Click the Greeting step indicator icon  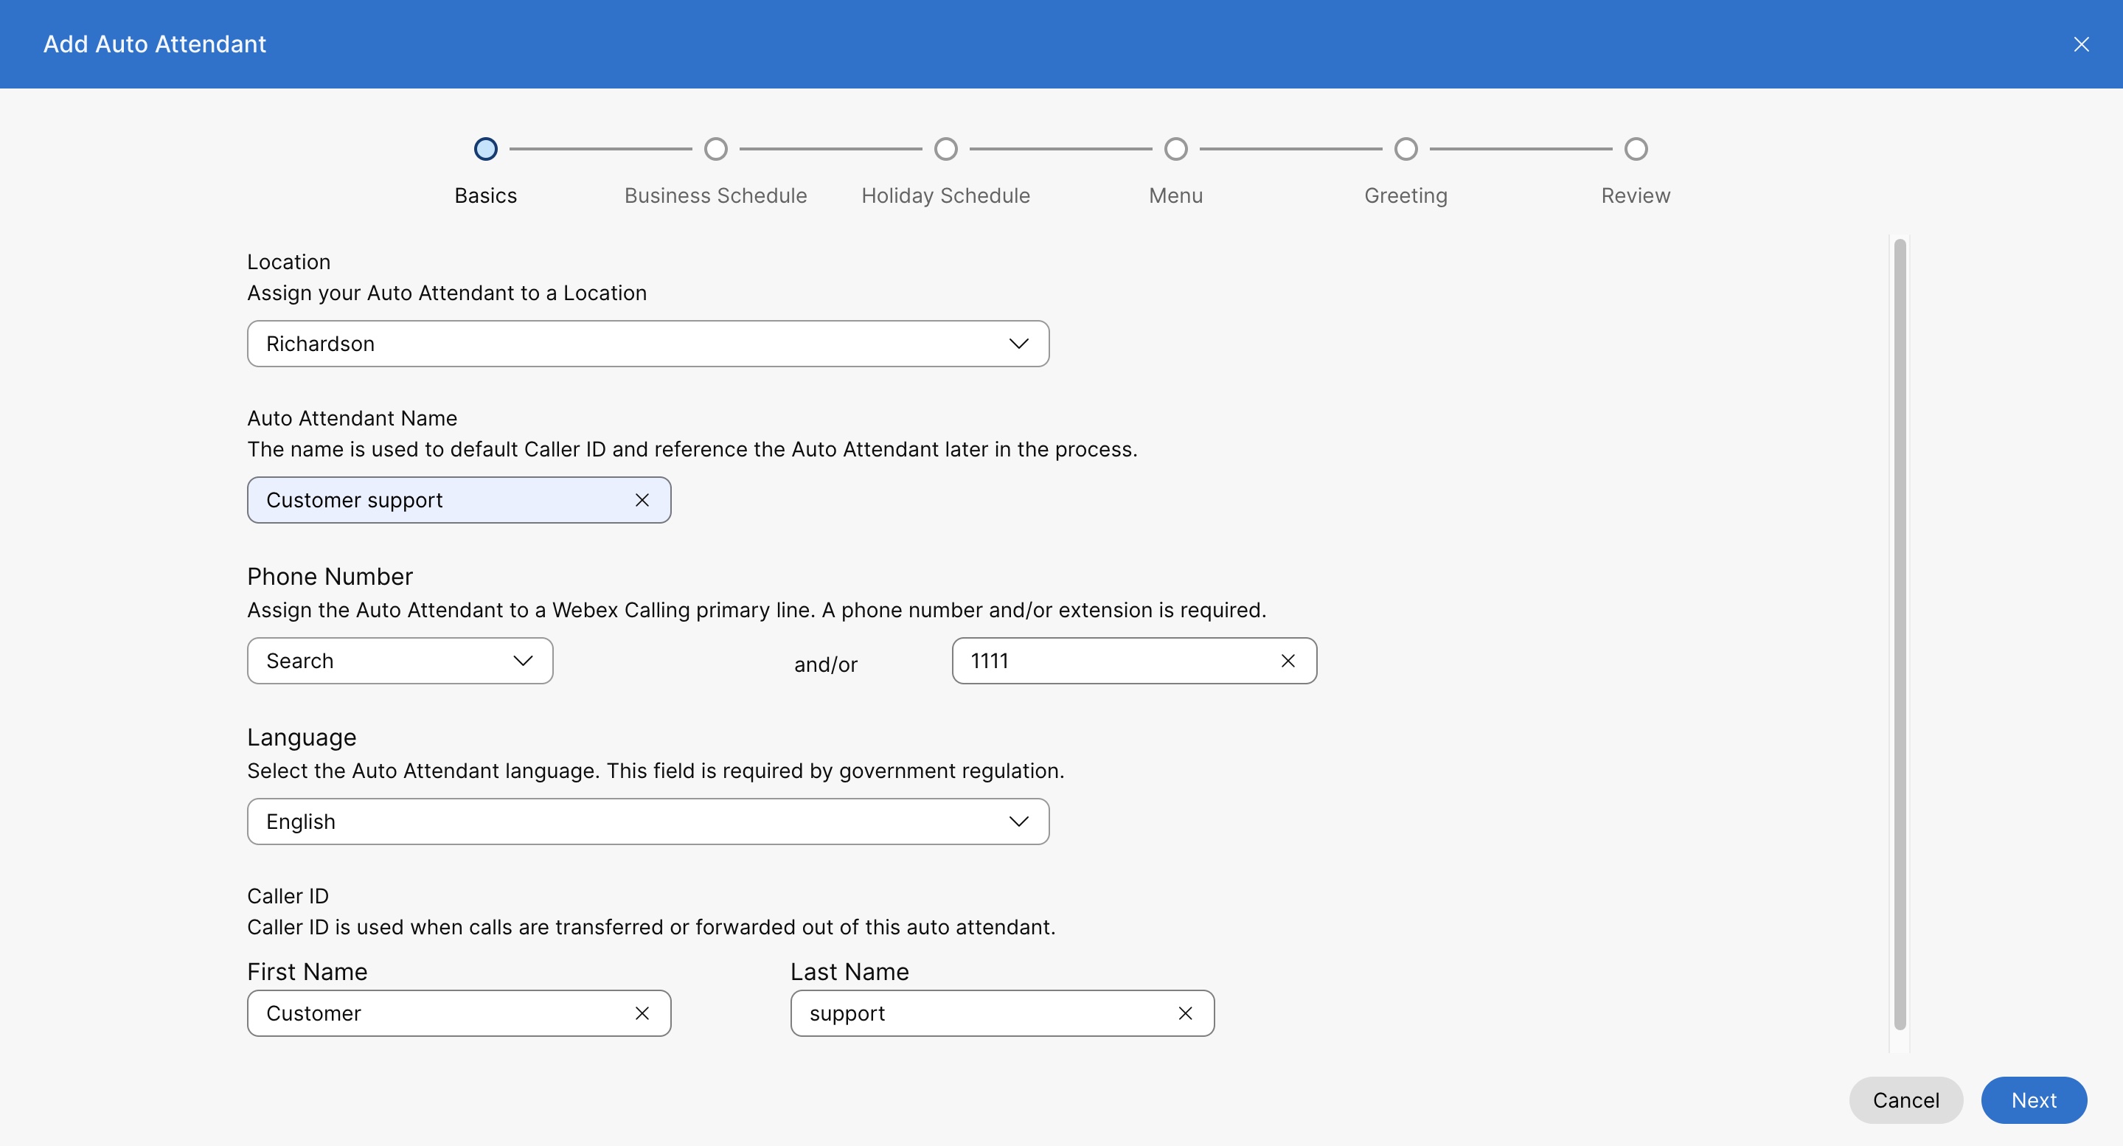(1405, 148)
